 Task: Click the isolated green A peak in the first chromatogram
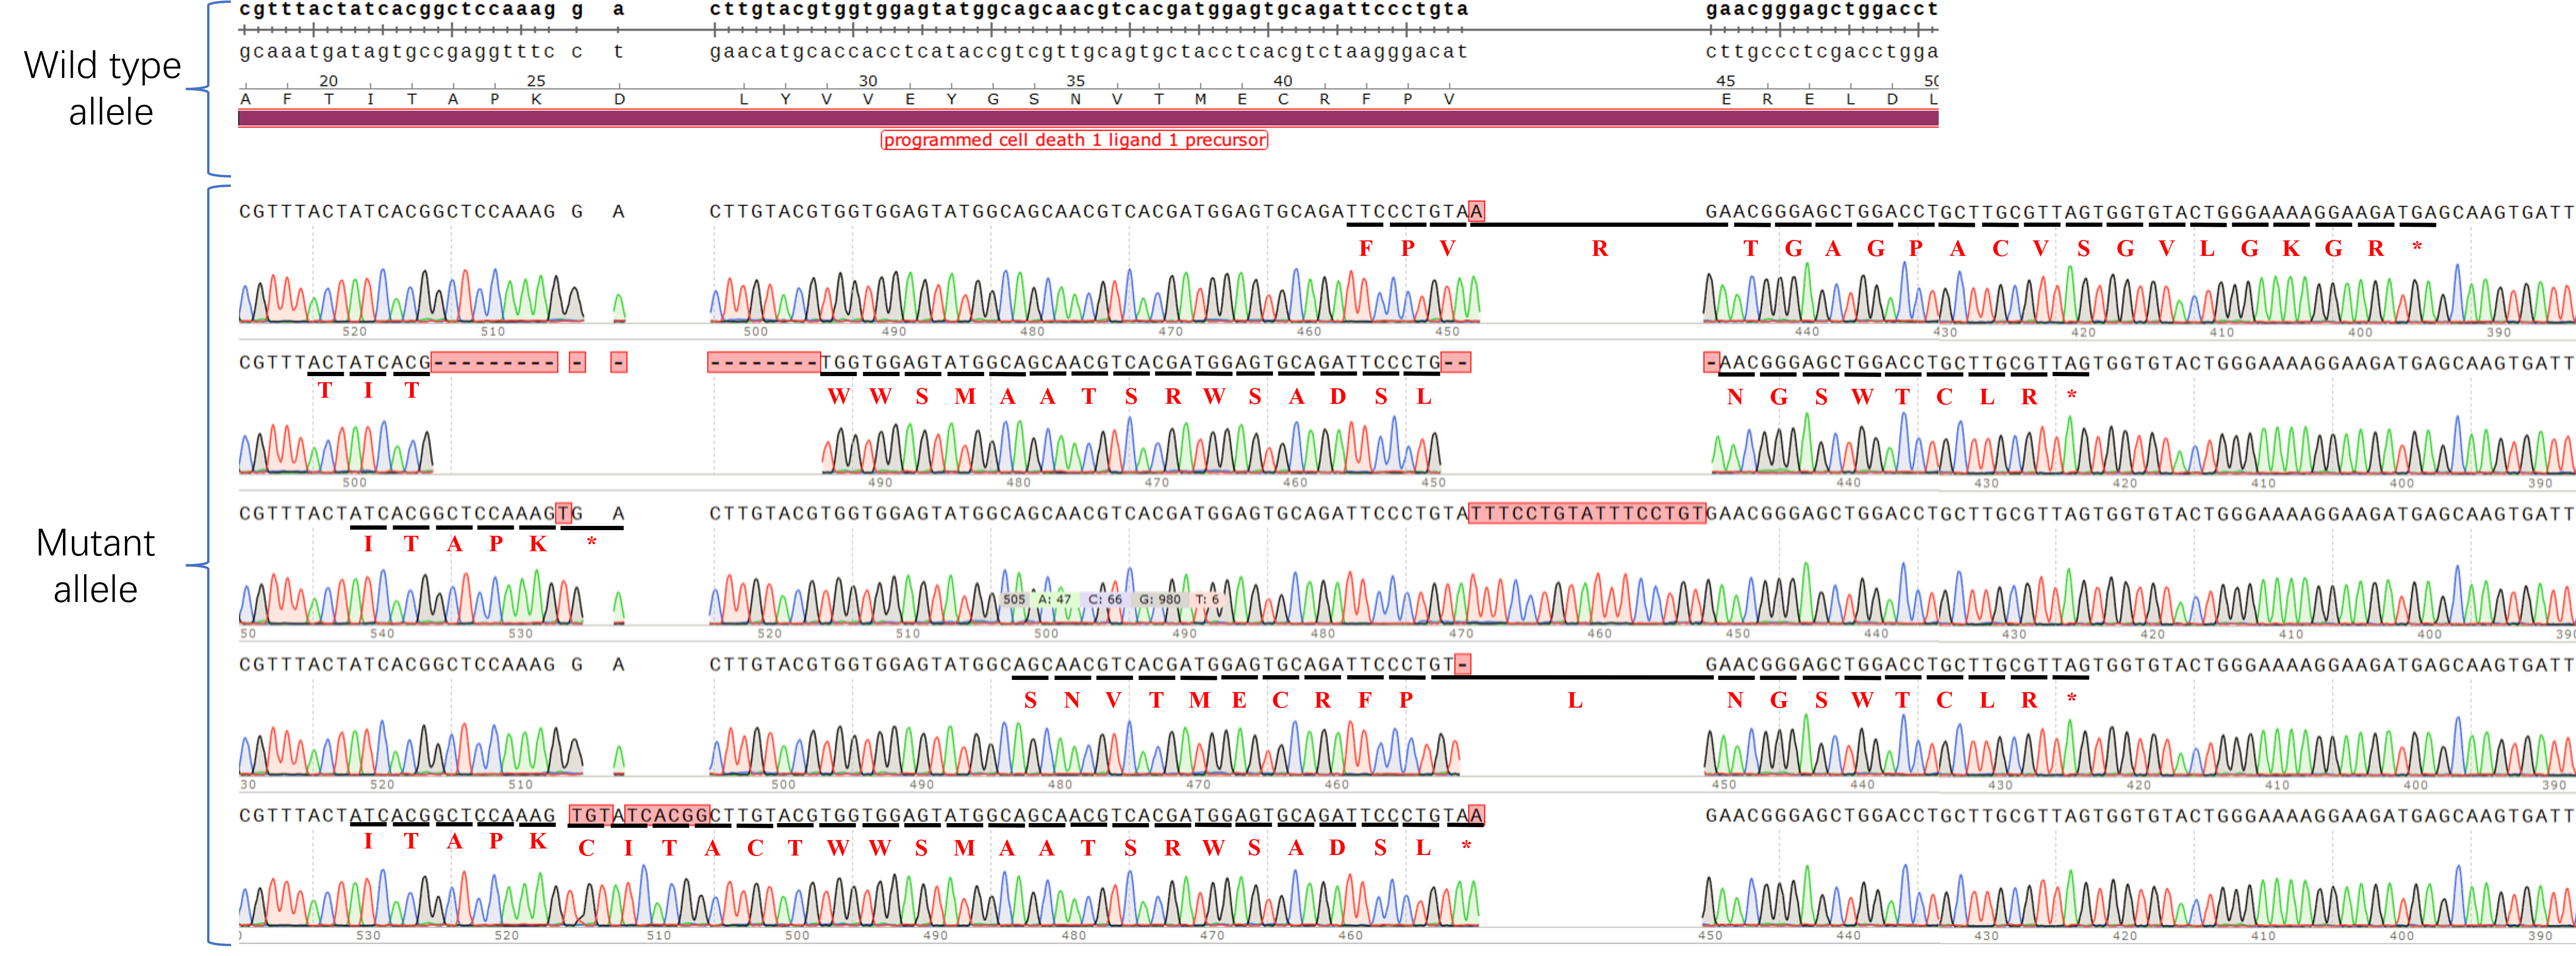click(x=618, y=306)
